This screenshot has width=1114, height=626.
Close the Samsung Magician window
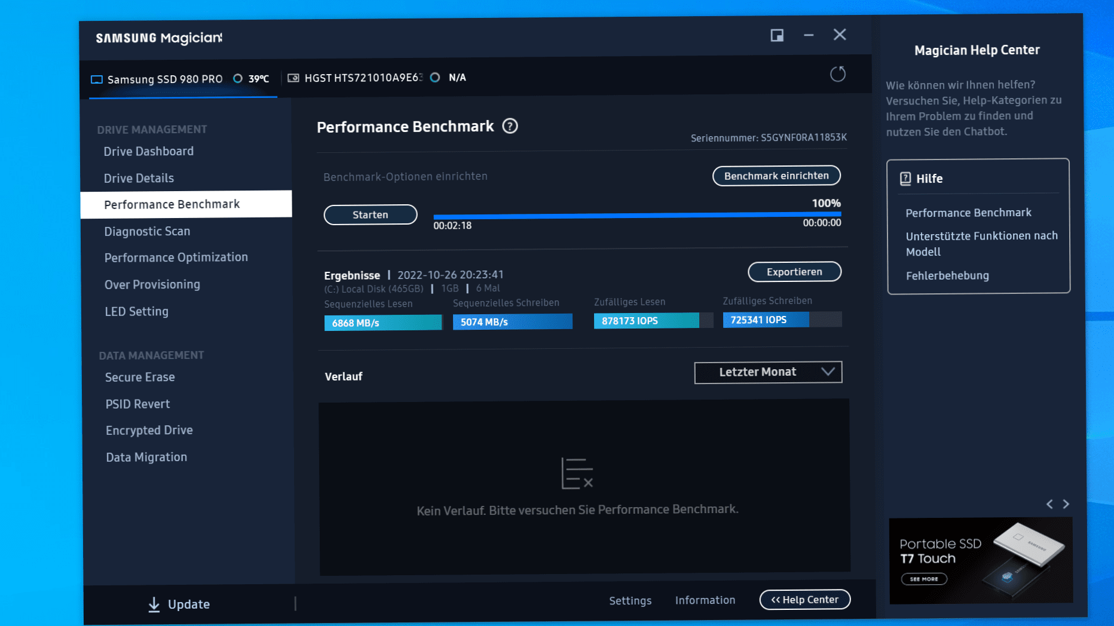840,35
